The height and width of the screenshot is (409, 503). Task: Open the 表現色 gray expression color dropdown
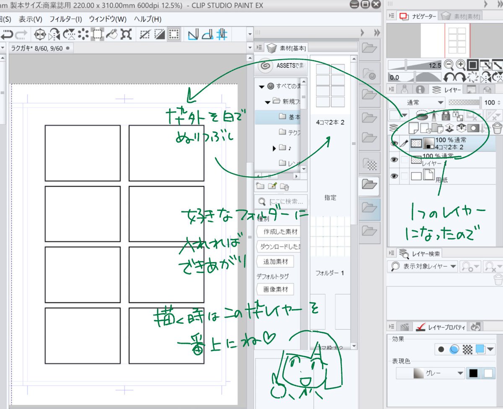pyautogui.click(x=432, y=373)
